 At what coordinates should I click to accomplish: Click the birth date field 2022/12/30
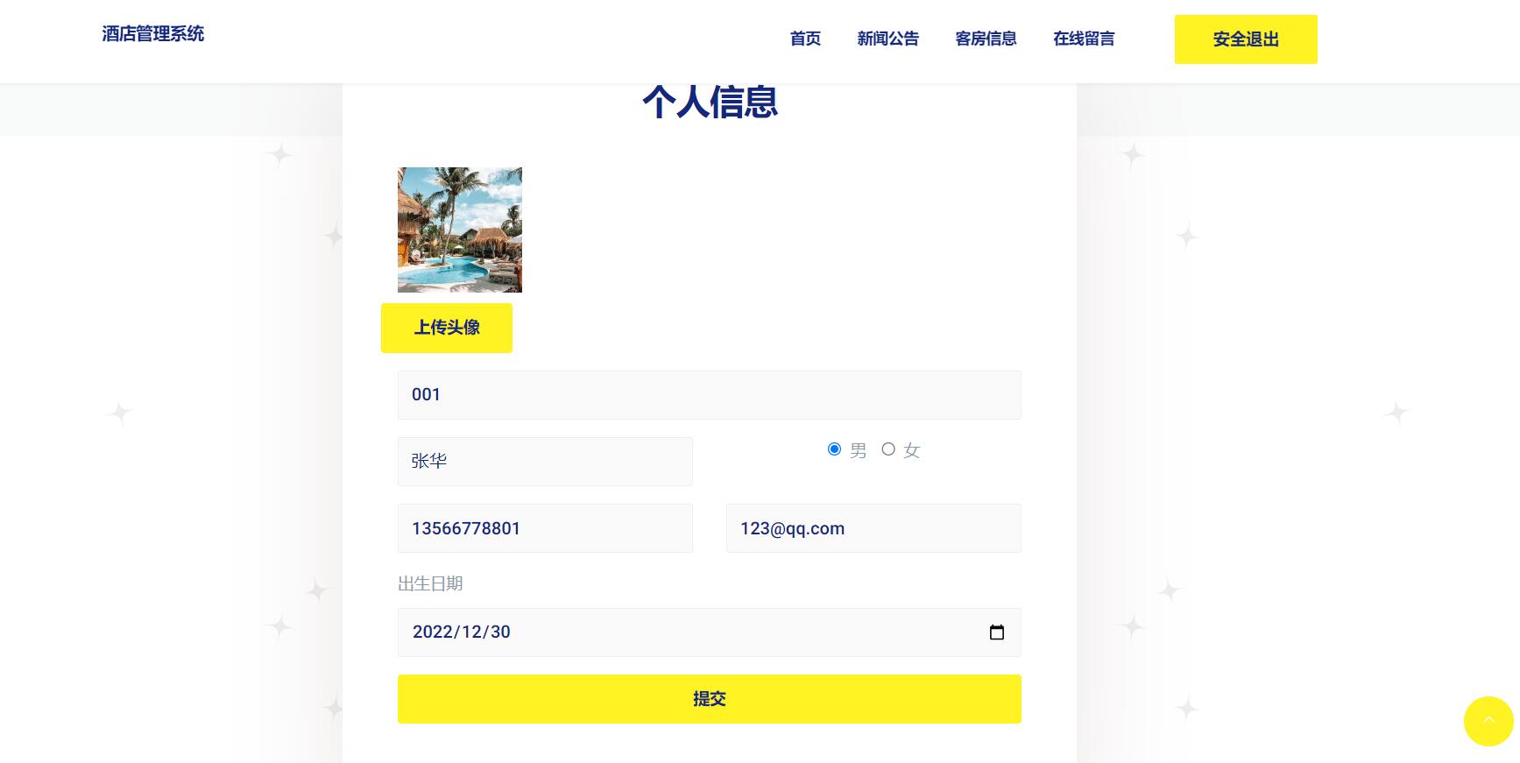tap(710, 632)
